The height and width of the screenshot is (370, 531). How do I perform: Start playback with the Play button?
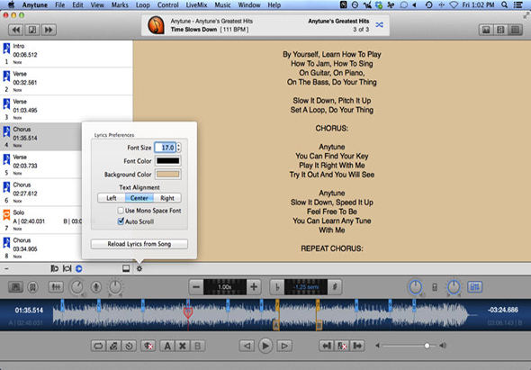(265, 346)
